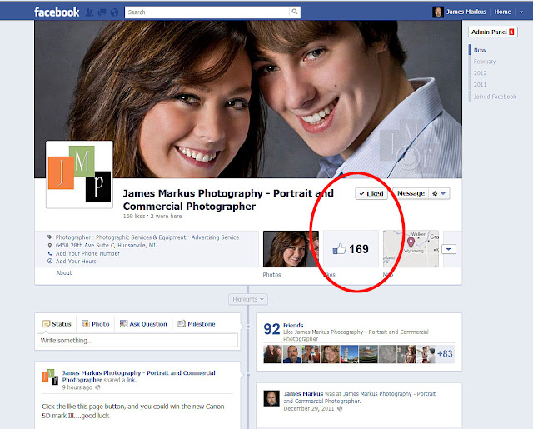533x429 pixels.
Task: Click the 9 hours ago timestamp
Action: 77,387
